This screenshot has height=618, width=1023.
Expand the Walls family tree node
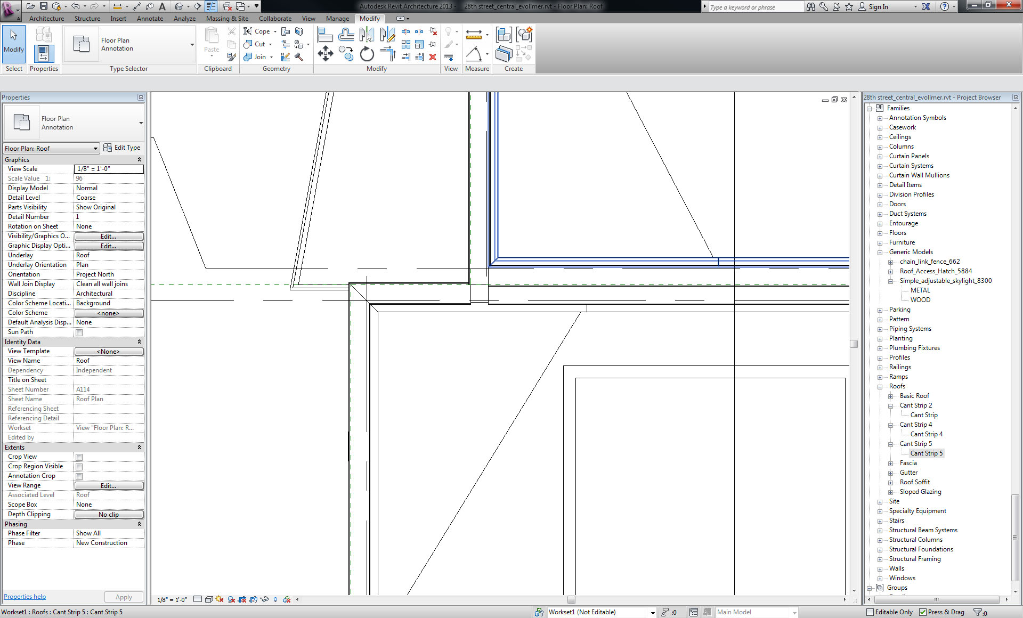880,569
